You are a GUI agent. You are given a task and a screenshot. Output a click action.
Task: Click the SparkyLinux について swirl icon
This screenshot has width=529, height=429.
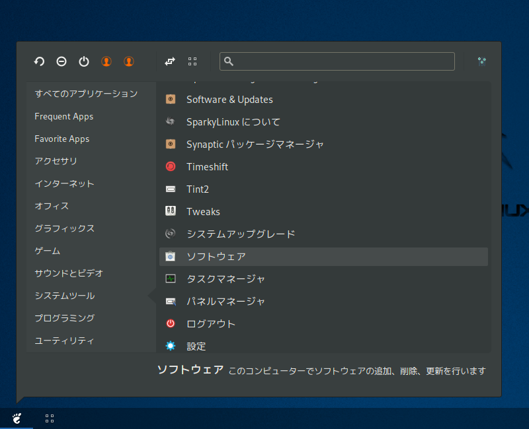coord(171,121)
